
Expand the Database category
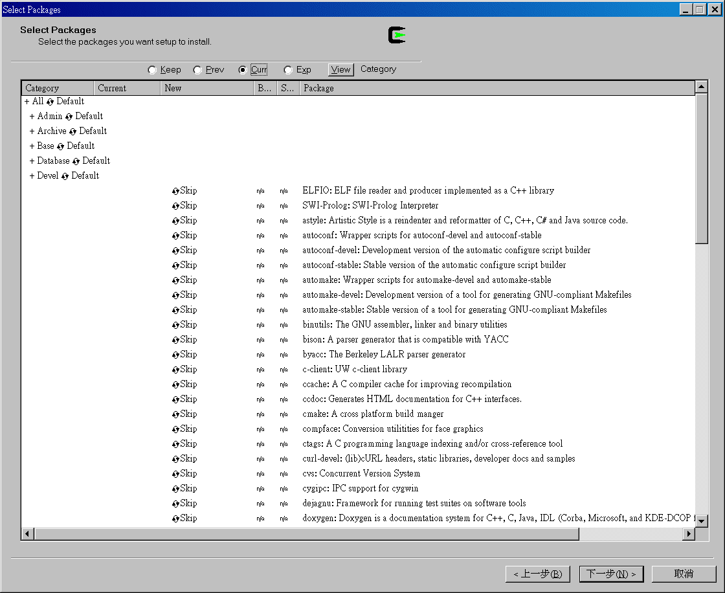[x=32, y=161]
